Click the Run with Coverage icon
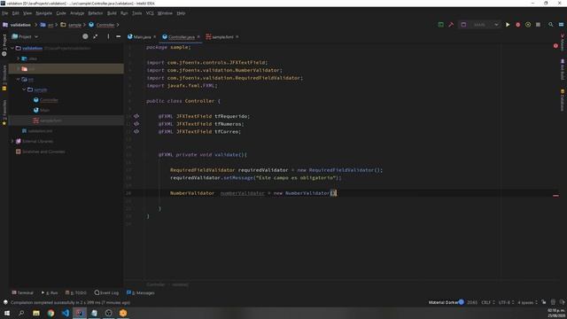 coord(528,25)
